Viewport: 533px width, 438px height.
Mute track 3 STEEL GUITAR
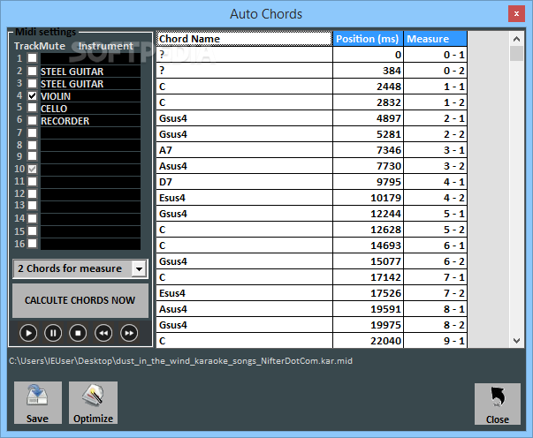(x=33, y=83)
